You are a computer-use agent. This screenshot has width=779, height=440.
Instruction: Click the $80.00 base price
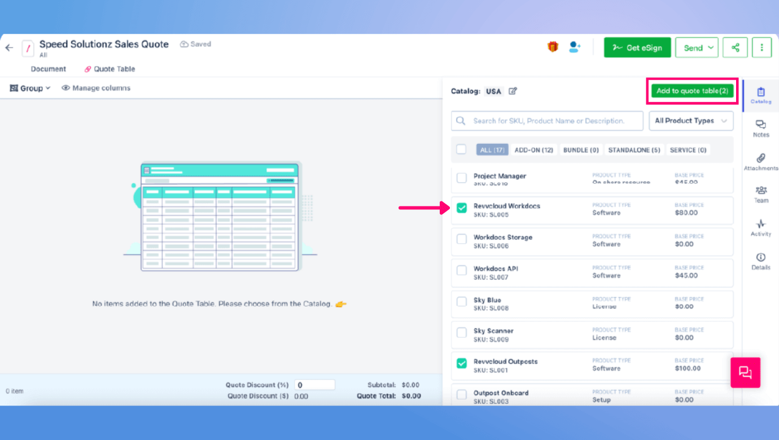[686, 213]
